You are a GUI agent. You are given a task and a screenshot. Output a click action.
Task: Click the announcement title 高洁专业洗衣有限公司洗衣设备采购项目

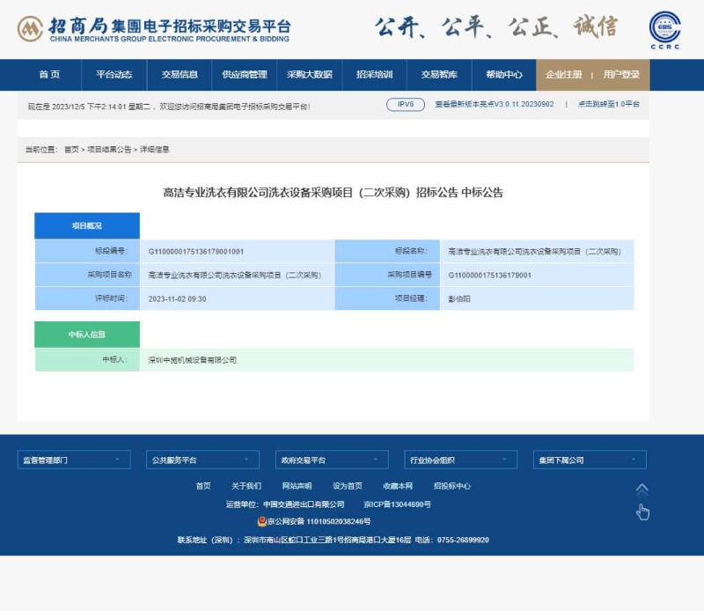coord(333,193)
